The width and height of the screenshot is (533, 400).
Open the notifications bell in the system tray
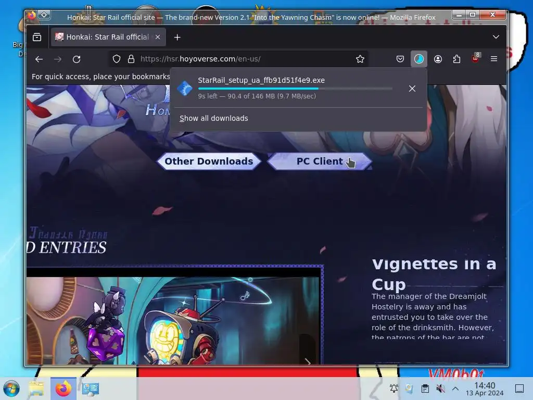point(394,389)
